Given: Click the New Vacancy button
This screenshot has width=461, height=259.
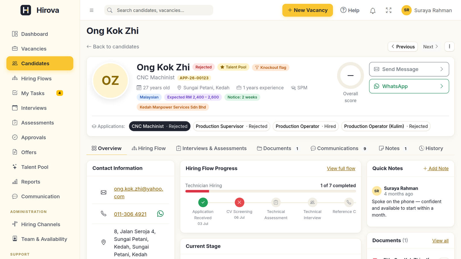Looking at the screenshot, I should coord(307,10).
